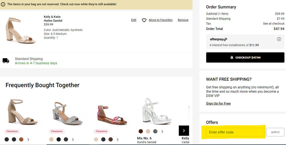Screen dimensions: 286x145
Task: Click the heart icon beside Move to Favorites
Action: 144,20
